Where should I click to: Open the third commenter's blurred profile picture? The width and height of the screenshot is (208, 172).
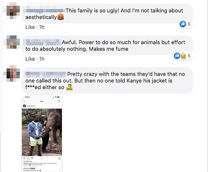12,73
